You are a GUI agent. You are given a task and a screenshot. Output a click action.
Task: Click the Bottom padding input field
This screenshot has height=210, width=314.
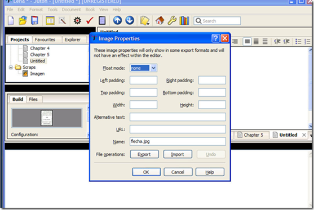point(212,92)
